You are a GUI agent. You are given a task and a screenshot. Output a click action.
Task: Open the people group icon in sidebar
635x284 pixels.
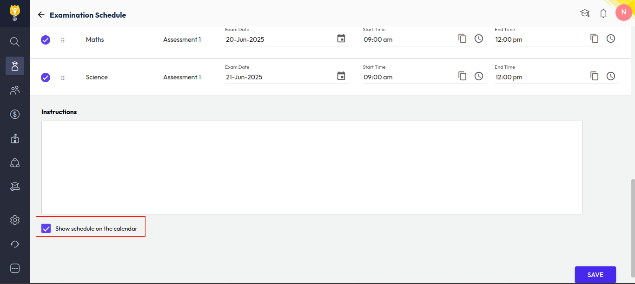click(15, 90)
